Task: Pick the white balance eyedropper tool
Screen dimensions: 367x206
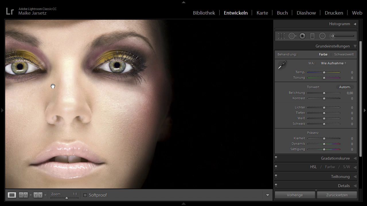Action: point(282,65)
